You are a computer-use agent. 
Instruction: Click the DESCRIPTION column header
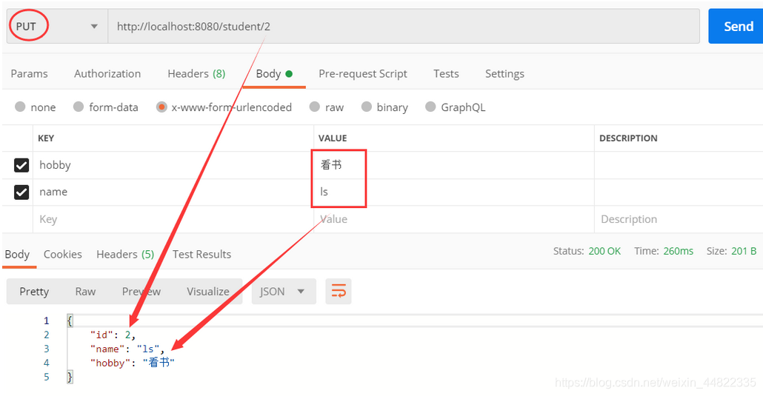(x=628, y=138)
